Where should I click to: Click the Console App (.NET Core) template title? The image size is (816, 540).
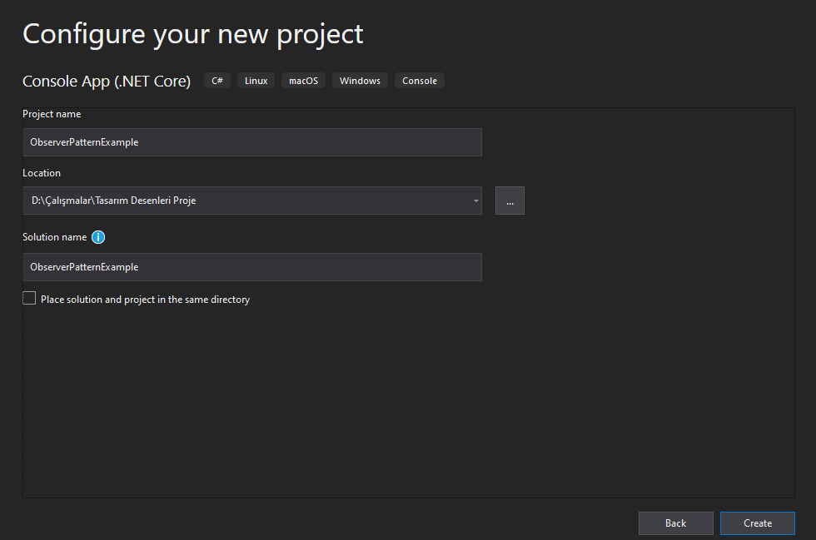tap(107, 82)
